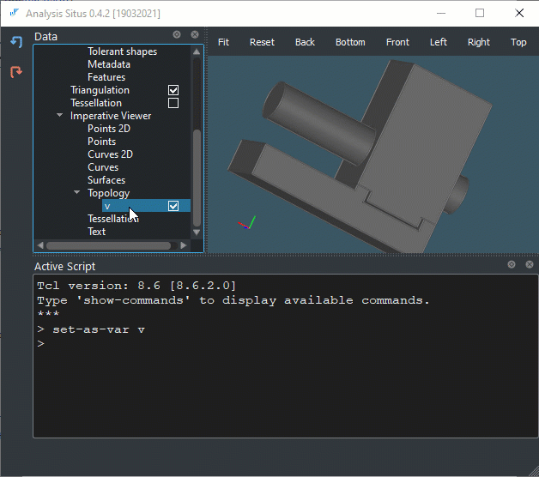Viewport: 539px width, 477px height.
Task: Select the Topology tree item
Action: coord(109,193)
